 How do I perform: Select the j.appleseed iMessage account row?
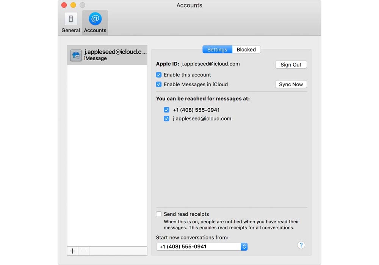point(107,55)
